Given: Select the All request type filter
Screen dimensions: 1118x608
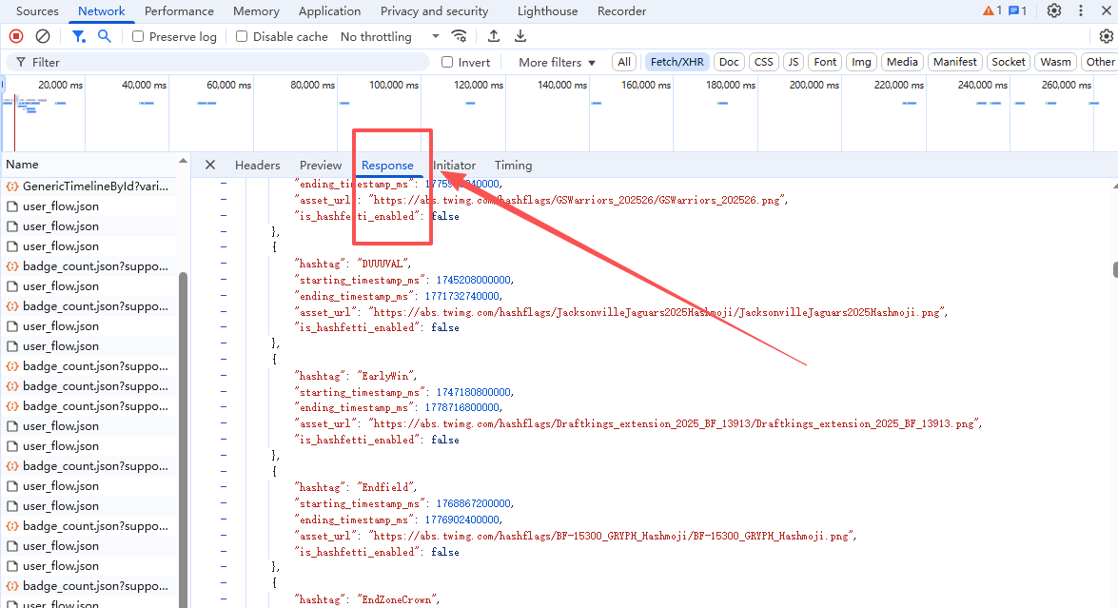Looking at the screenshot, I should coord(624,62).
